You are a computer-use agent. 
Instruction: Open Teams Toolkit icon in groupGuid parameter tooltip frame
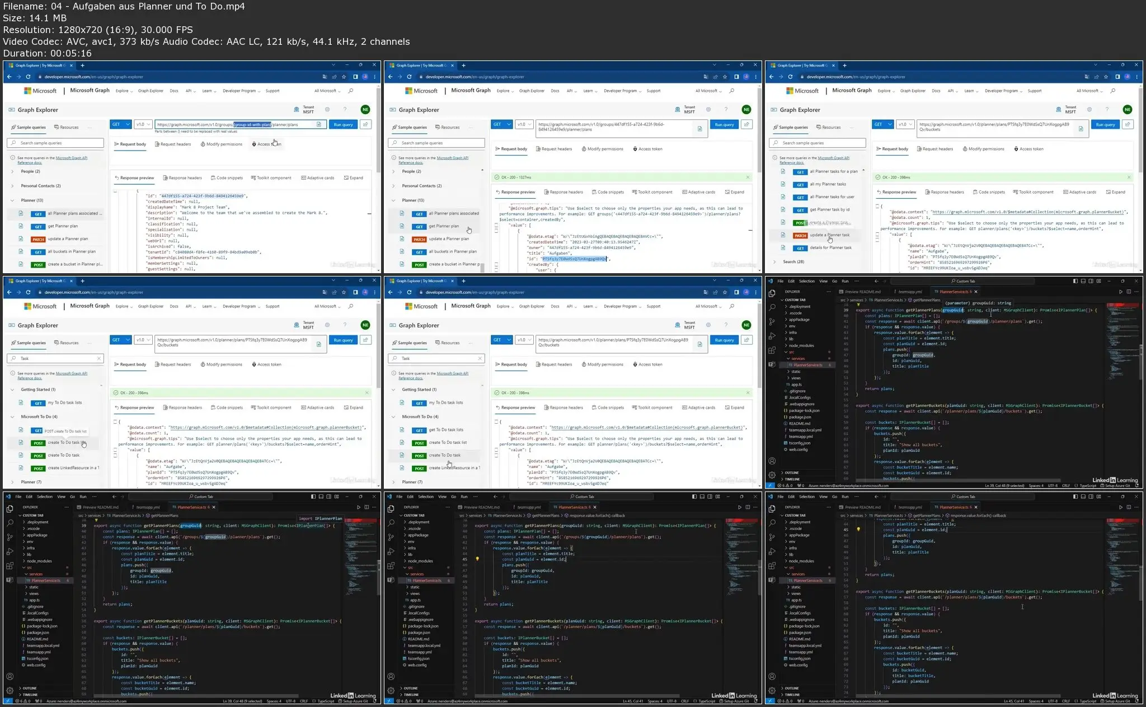tap(772, 364)
